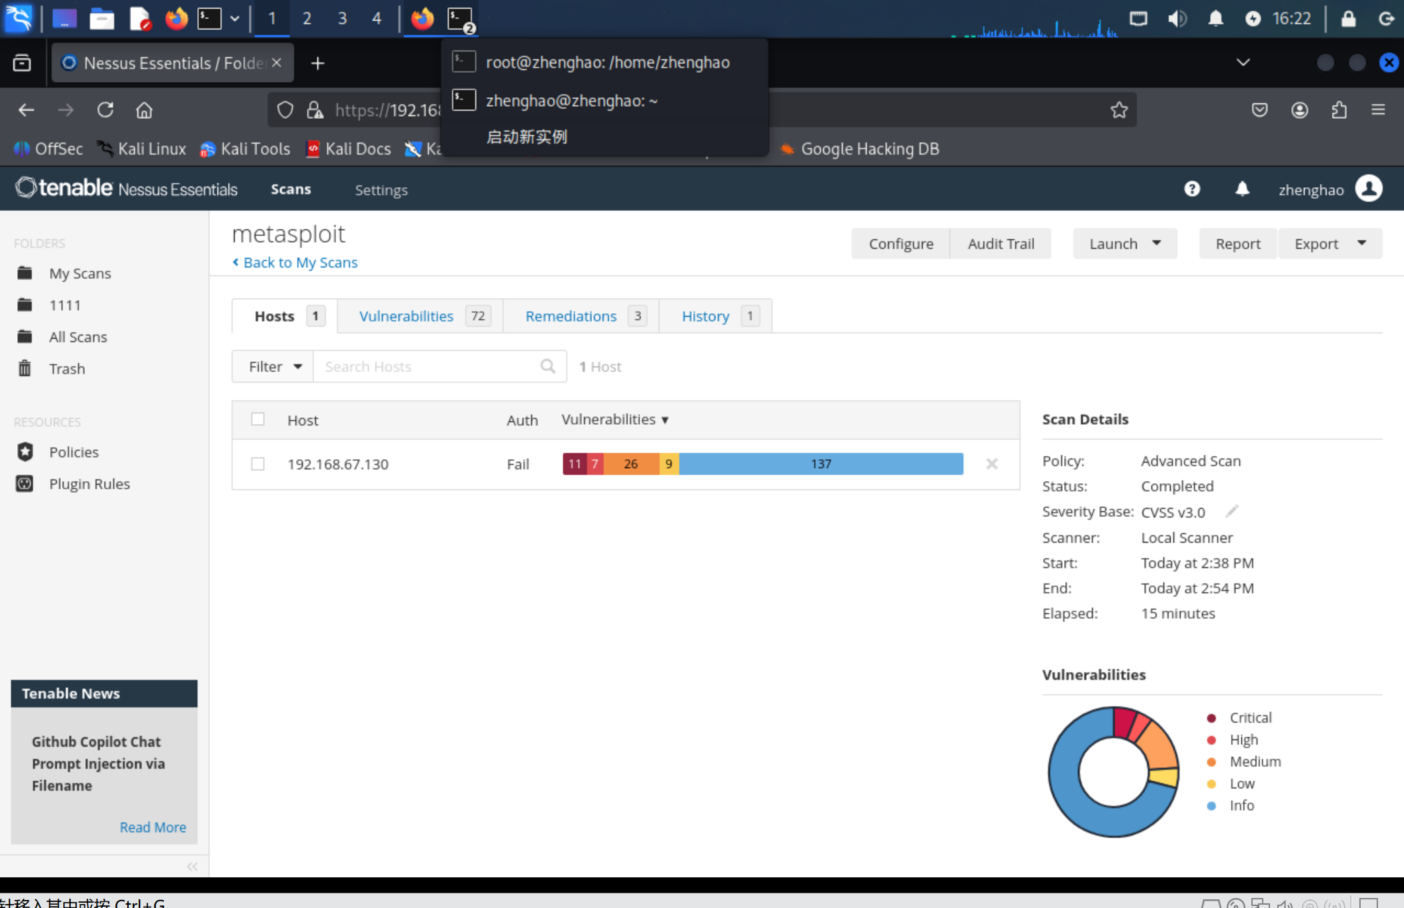Collapse sidebar with double chevron arrow
1404x908 pixels.
(192, 866)
